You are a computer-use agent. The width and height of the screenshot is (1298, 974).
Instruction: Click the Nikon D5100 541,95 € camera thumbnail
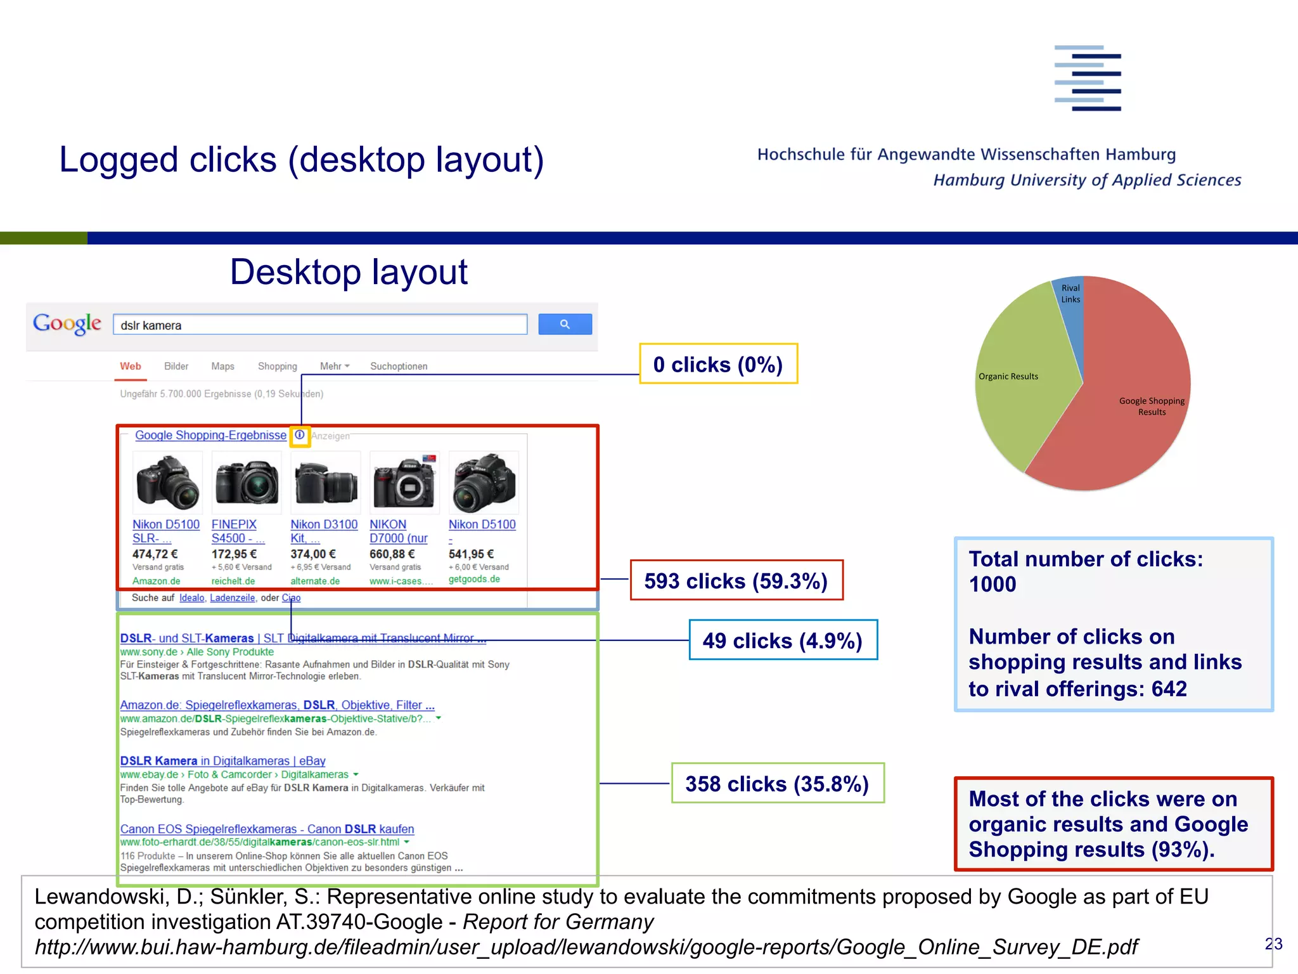tap(484, 483)
